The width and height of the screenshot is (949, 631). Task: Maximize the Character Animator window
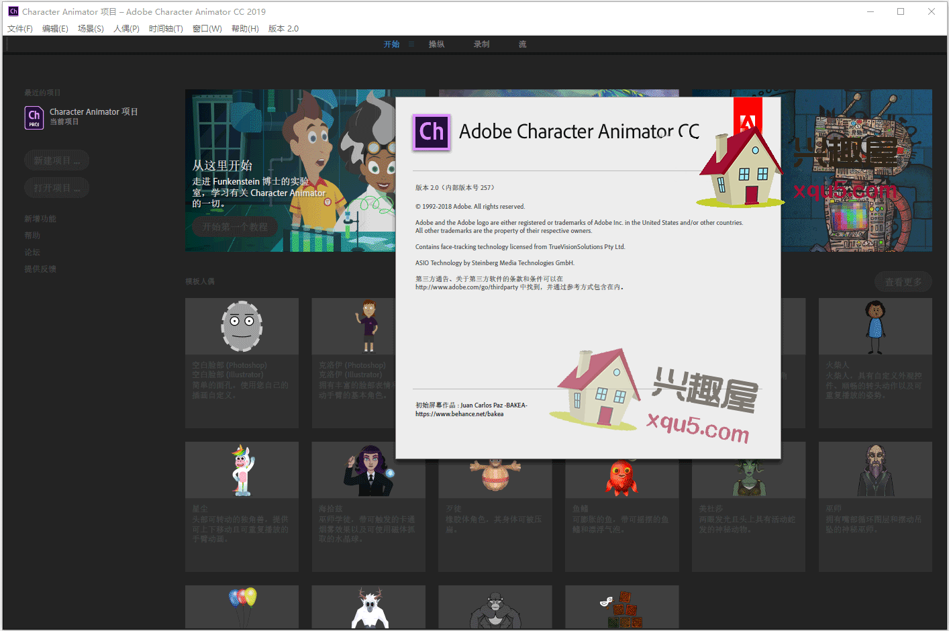pyautogui.click(x=901, y=11)
